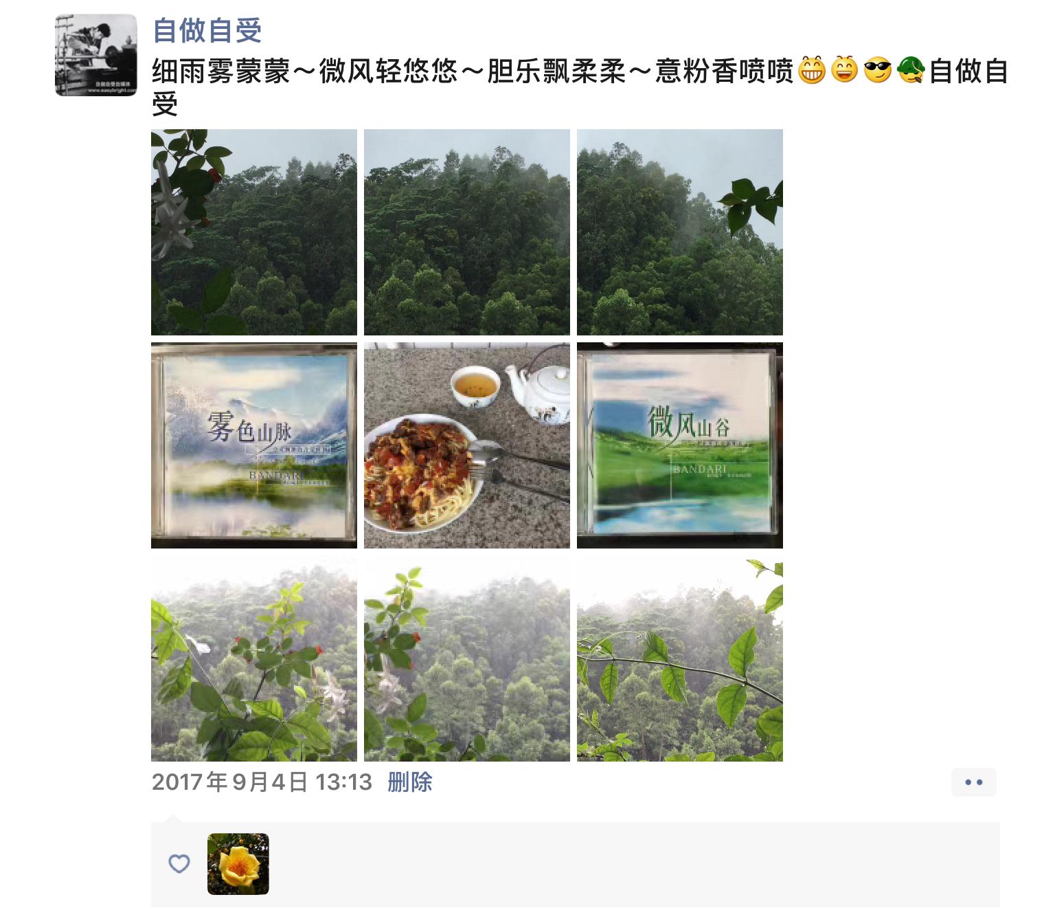Image resolution: width=1055 pixels, height=908 pixels.
Task: Open the 自做自受 username link
Action: (207, 30)
